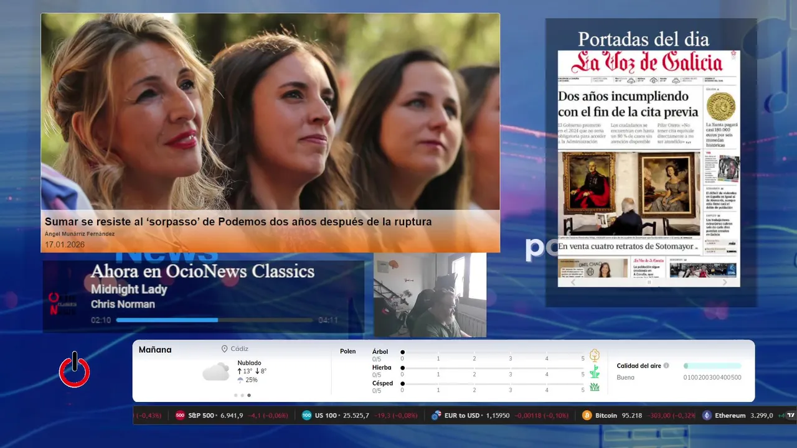Click the US 100 teal badge icon
The height and width of the screenshot is (448, 797).
[x=306, y=415]
